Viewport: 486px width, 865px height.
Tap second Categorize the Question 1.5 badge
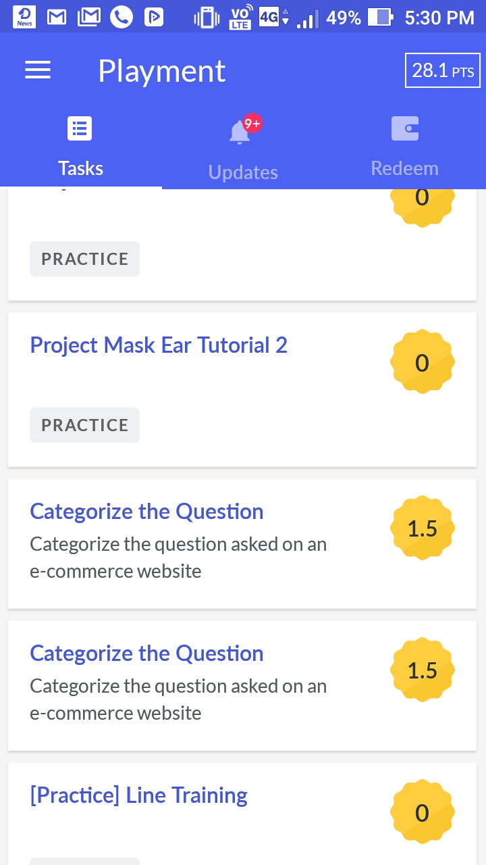tap(422, 671)
